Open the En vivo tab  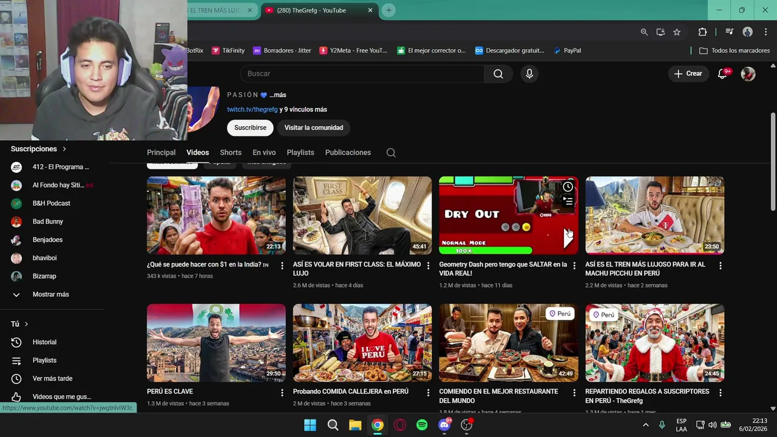(x=264, y=152)
